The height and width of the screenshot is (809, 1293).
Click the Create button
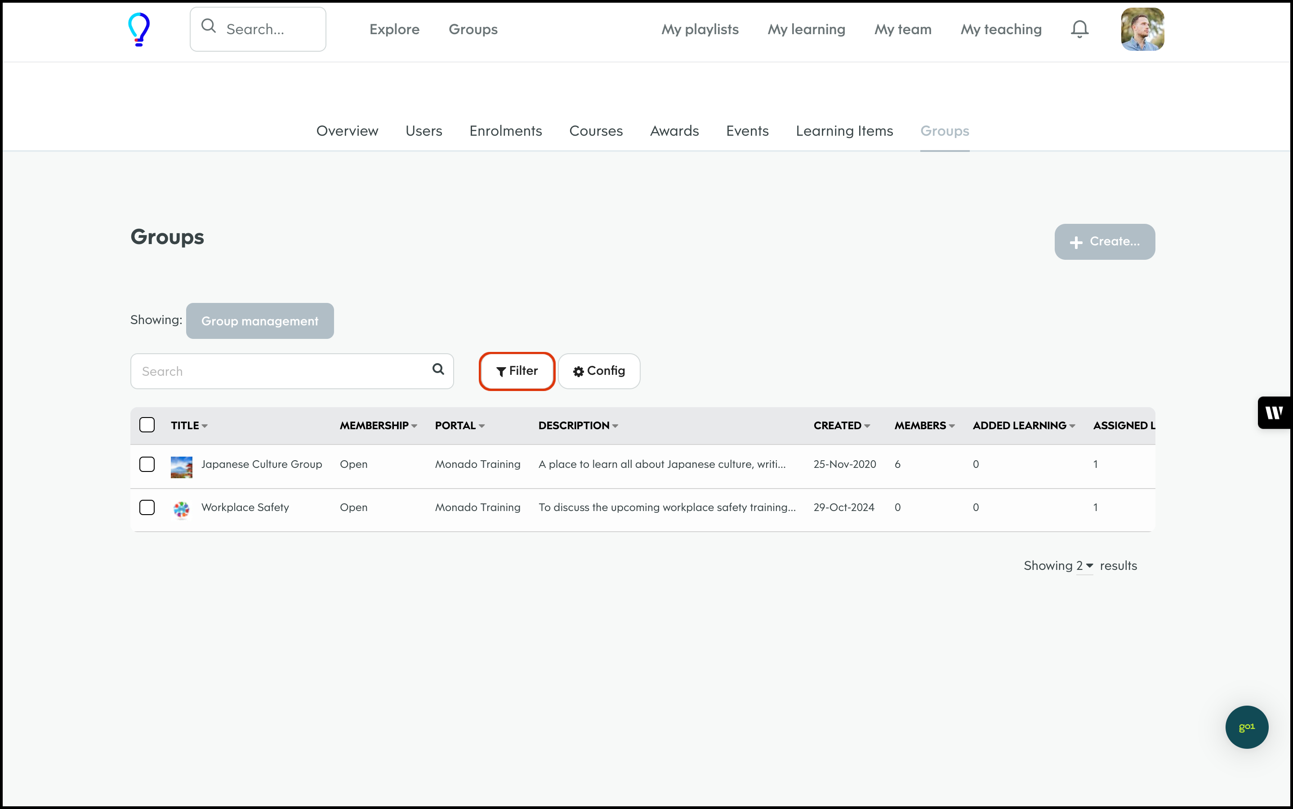[x=1104, y=242]
